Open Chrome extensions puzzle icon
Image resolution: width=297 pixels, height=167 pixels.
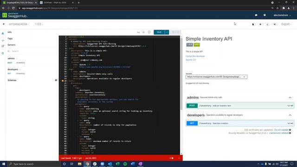pos(284,8)
